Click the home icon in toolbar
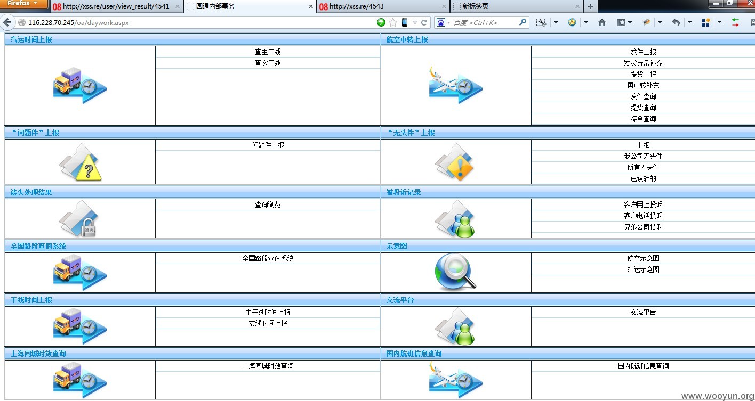The height and width of the screenshot is (401, 755). pos(602,22)
